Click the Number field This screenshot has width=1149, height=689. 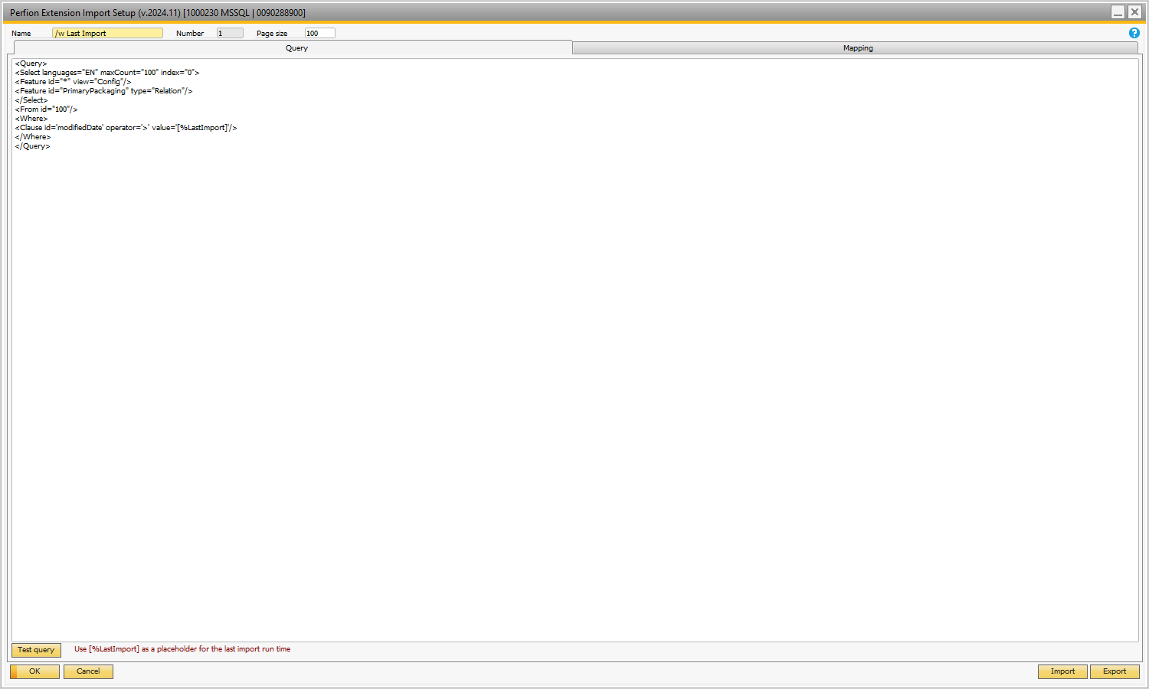point(230,33)
